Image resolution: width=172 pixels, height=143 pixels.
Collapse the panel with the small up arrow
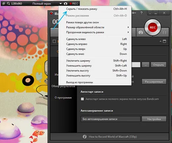point(161,41)
